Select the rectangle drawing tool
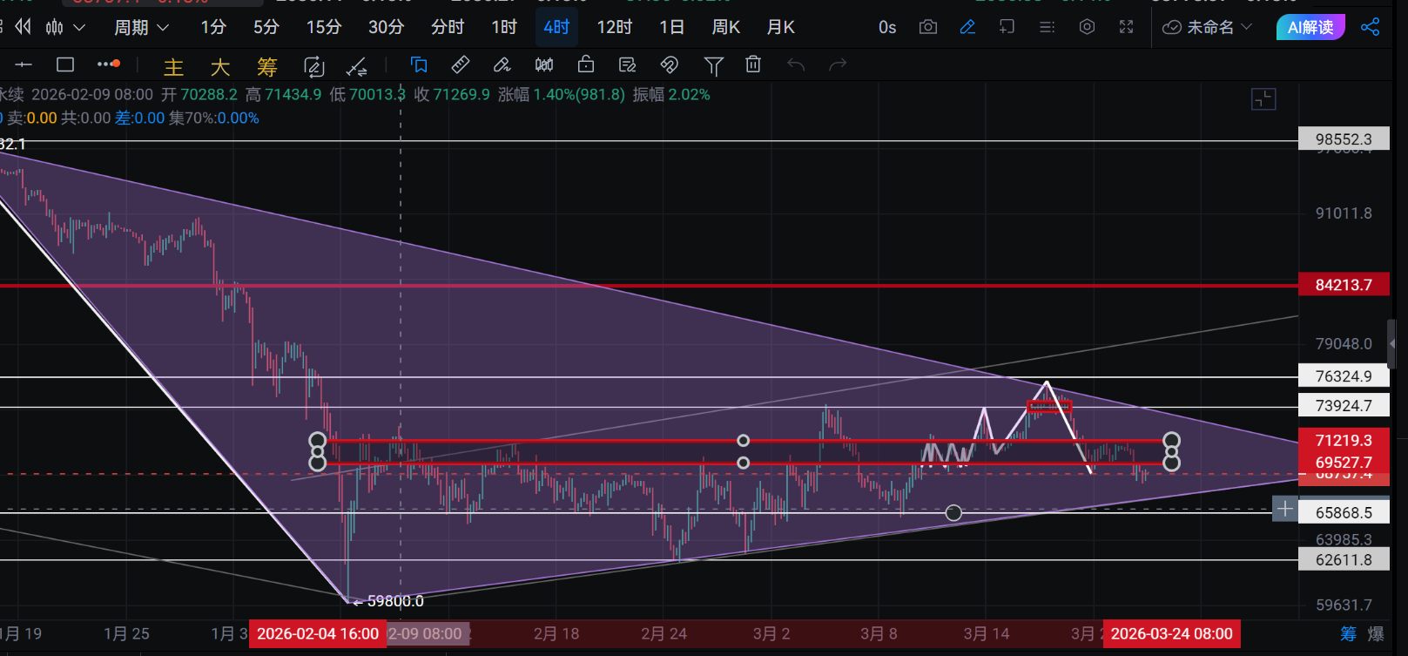This screenshot has width=1408, height=656. (x=65, y=64)
